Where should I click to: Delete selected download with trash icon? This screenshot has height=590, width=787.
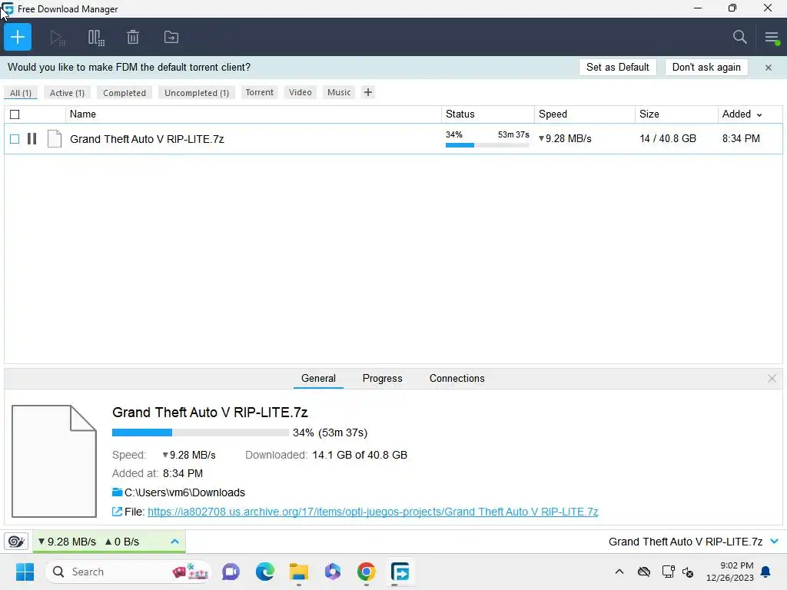point(132,37)
